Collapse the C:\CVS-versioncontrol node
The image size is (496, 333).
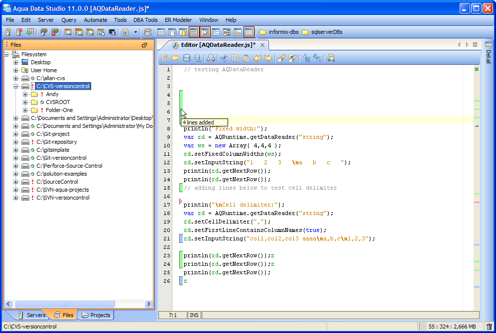coord(15,86)
